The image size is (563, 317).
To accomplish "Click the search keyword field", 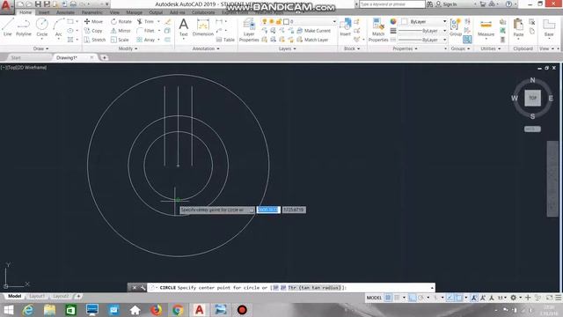I will click(391, 4).
